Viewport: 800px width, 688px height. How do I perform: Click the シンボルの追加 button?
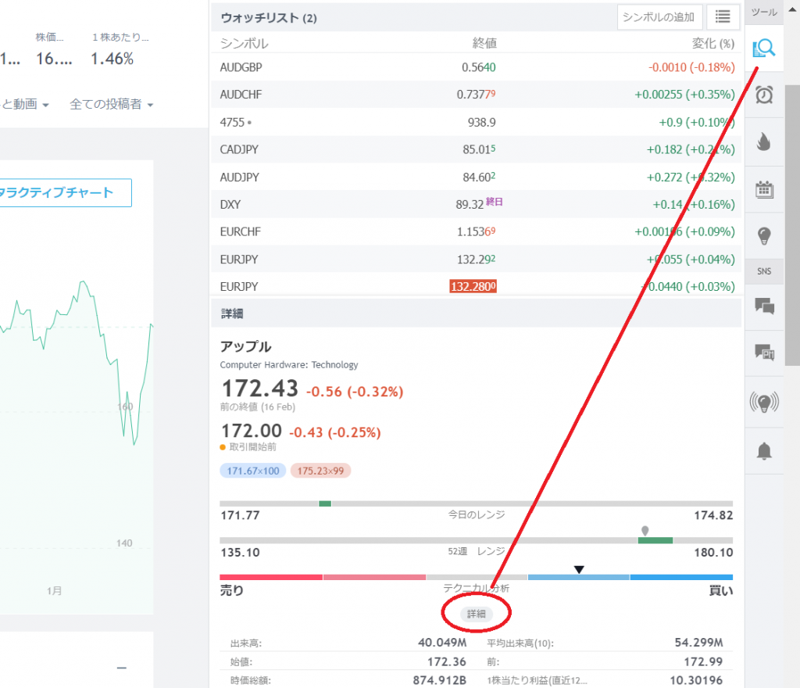(659, 17)
